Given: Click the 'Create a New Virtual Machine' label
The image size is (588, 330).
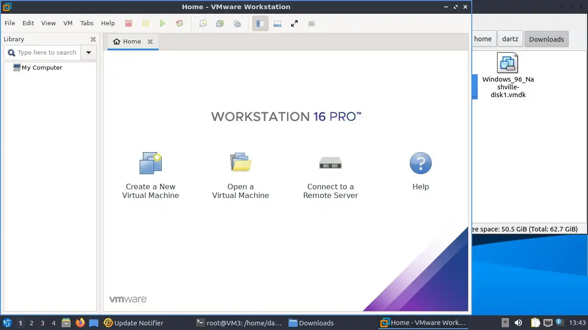Looking at the screenshot, I should pyautogui.click(x=151, y=191).
